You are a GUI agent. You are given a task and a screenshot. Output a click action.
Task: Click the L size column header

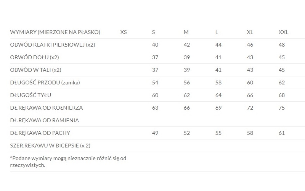pos(217,32)
